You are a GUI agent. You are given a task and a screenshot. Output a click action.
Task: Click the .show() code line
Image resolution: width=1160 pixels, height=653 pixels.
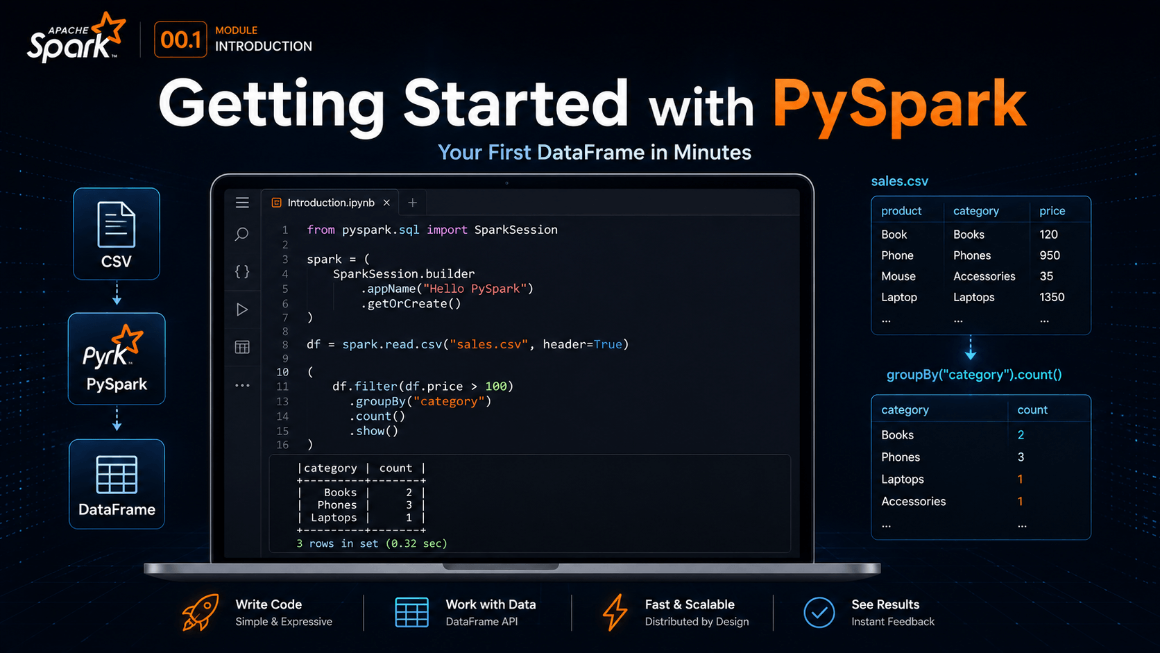[x=373, y=431]
